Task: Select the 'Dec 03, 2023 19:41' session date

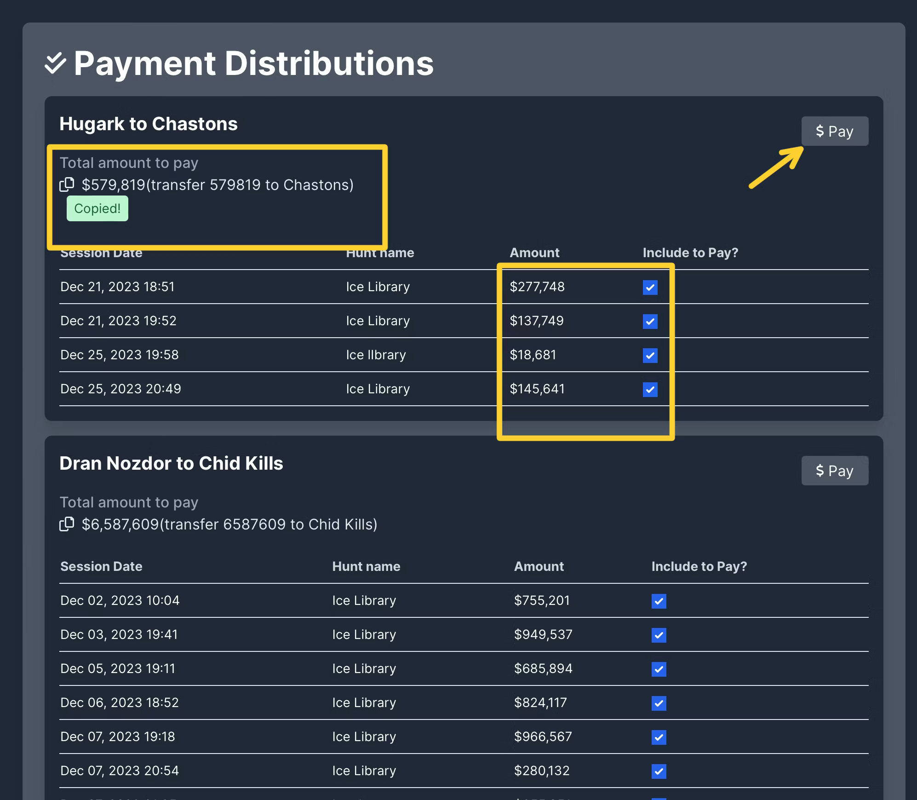Action: point(119,634)
